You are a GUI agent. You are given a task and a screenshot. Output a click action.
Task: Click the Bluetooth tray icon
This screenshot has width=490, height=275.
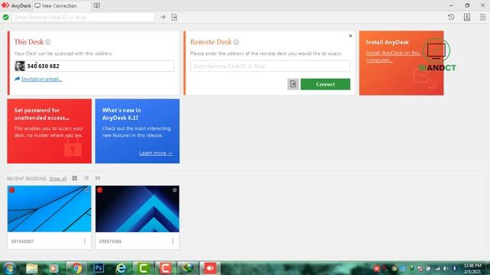click(454, 268)
